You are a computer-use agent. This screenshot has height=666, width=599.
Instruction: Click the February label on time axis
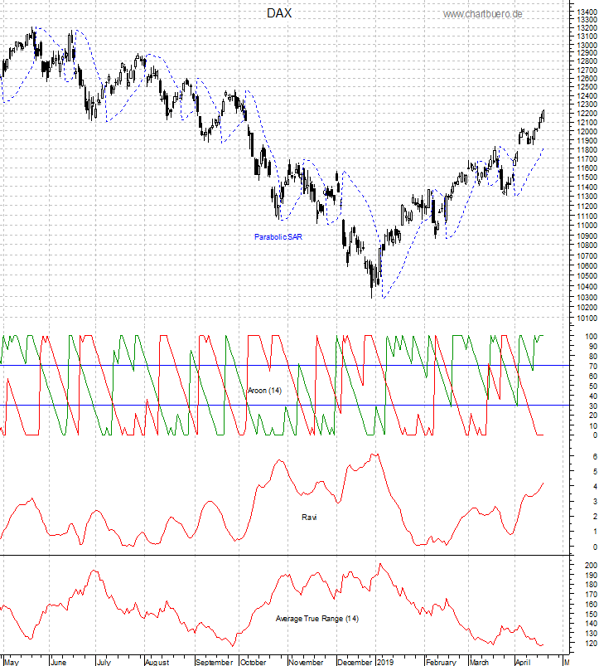442,662
